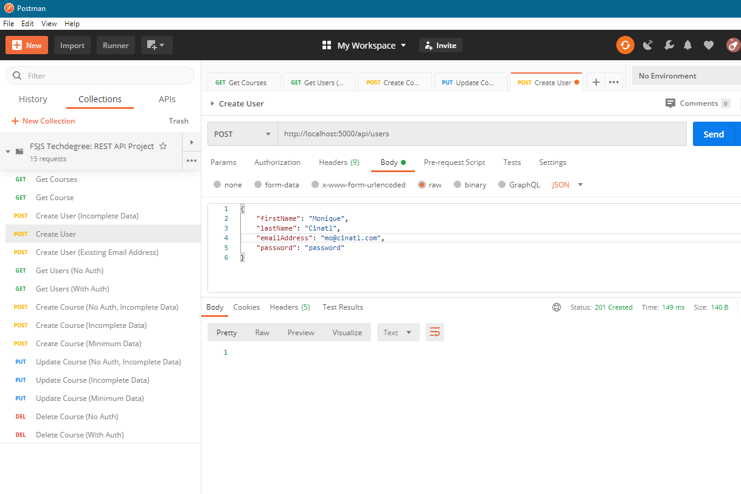Collapse the FSJS Techdegree collection
741x494 pixels.
8,150
